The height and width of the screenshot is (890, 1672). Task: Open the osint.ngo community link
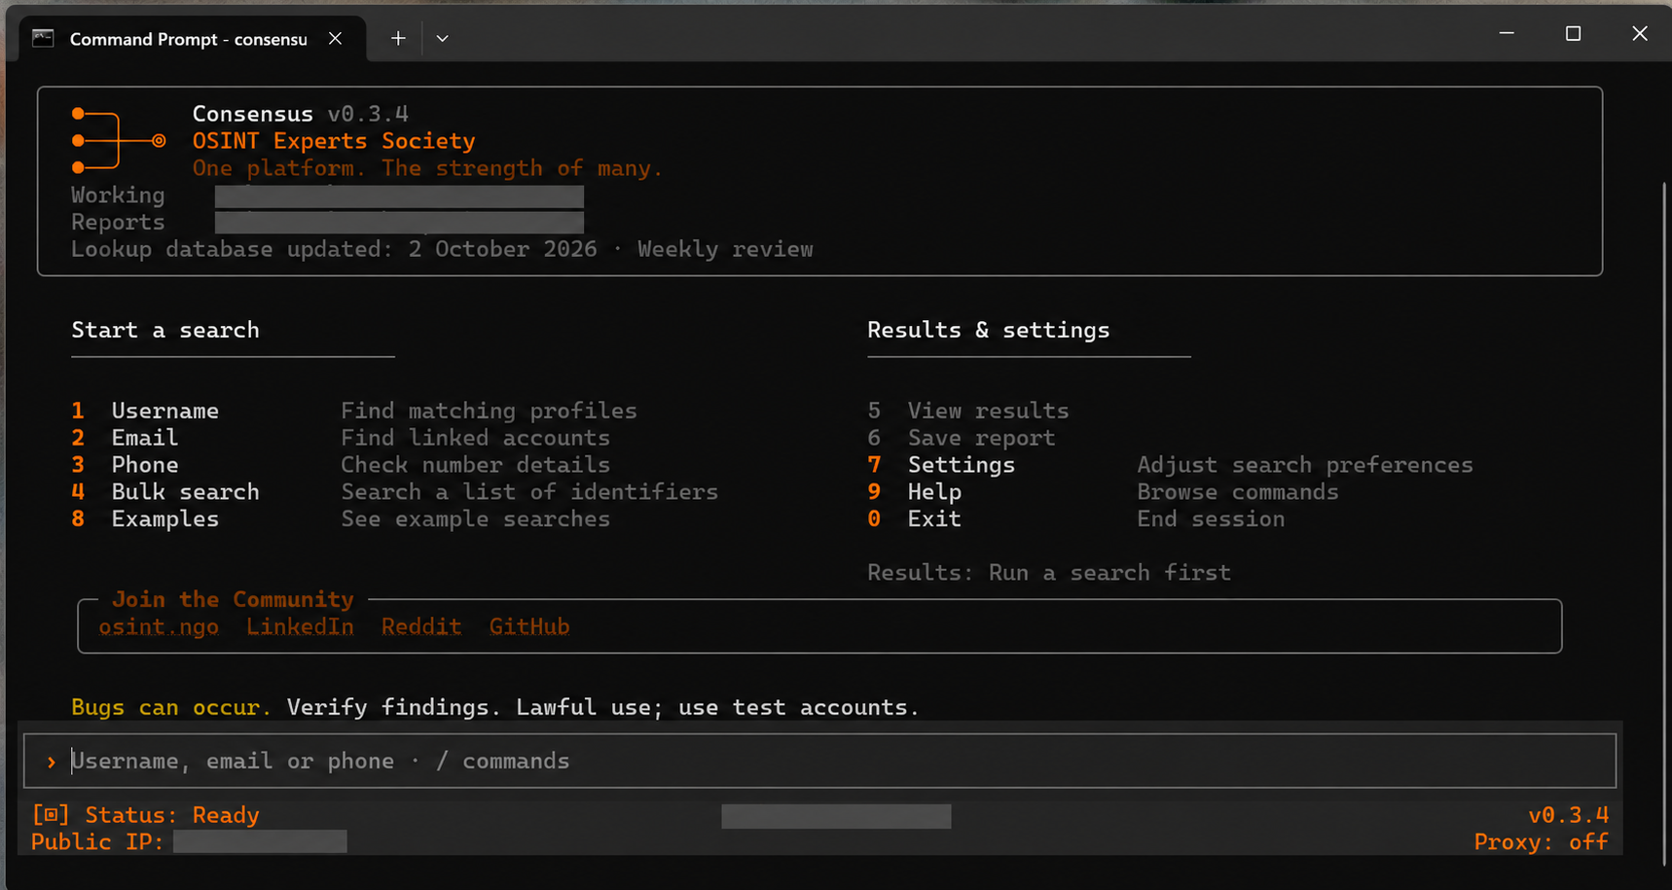(x=159, y=626)
